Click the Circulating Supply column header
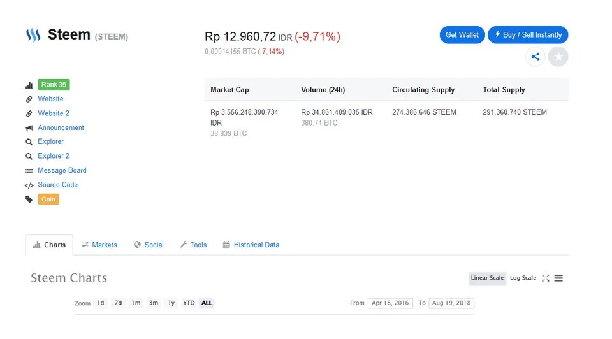 [x=423, y=90]
